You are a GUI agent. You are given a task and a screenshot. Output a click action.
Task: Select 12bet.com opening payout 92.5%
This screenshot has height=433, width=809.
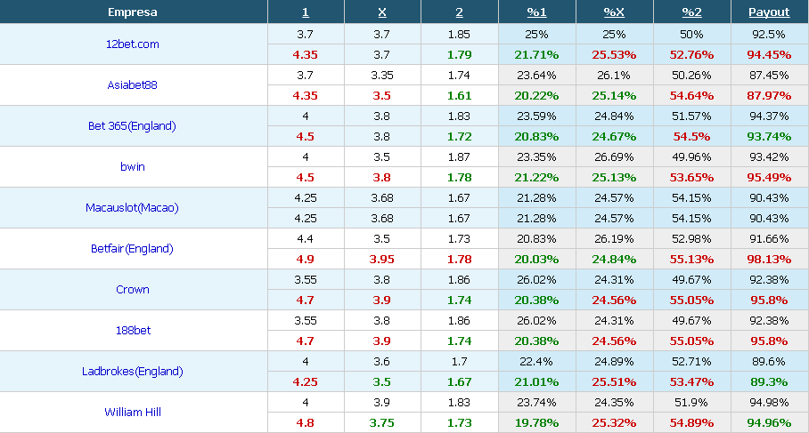click(x=769, y=35)
